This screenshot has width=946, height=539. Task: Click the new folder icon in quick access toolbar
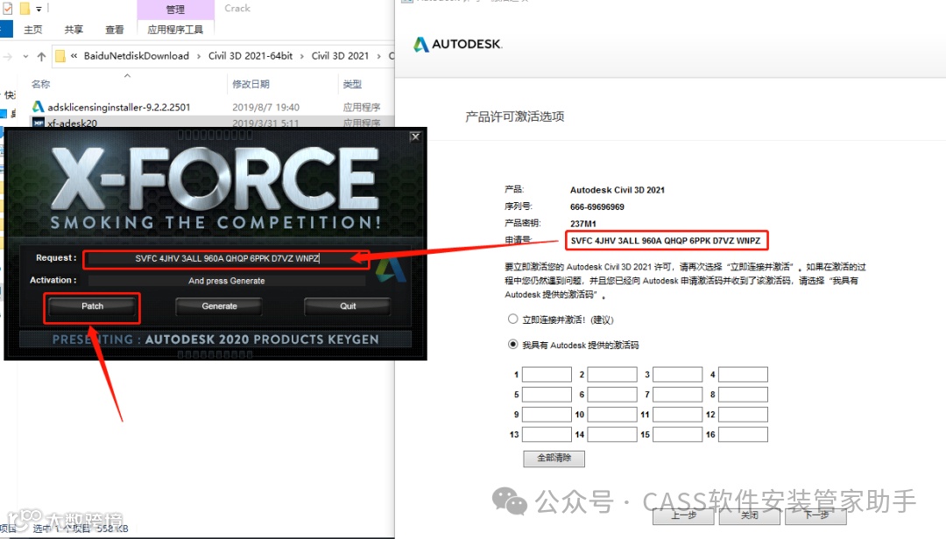click(x=25, y=9)
